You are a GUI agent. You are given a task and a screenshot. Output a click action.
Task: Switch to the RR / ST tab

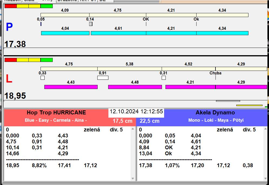point(88,1)
